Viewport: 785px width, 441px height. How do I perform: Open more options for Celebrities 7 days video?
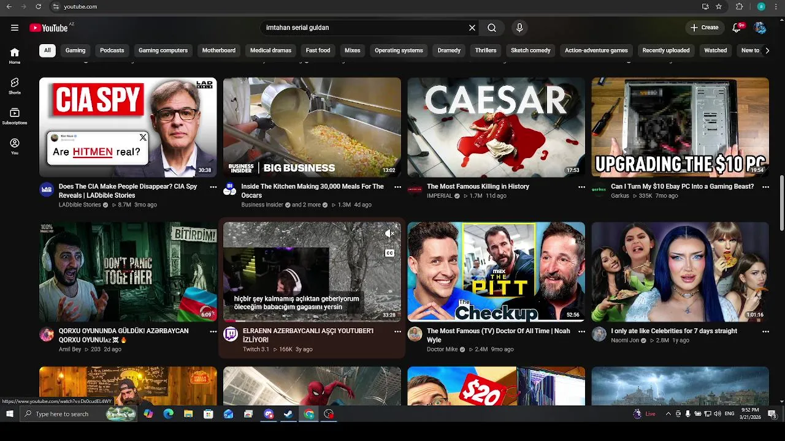(765, 331)
